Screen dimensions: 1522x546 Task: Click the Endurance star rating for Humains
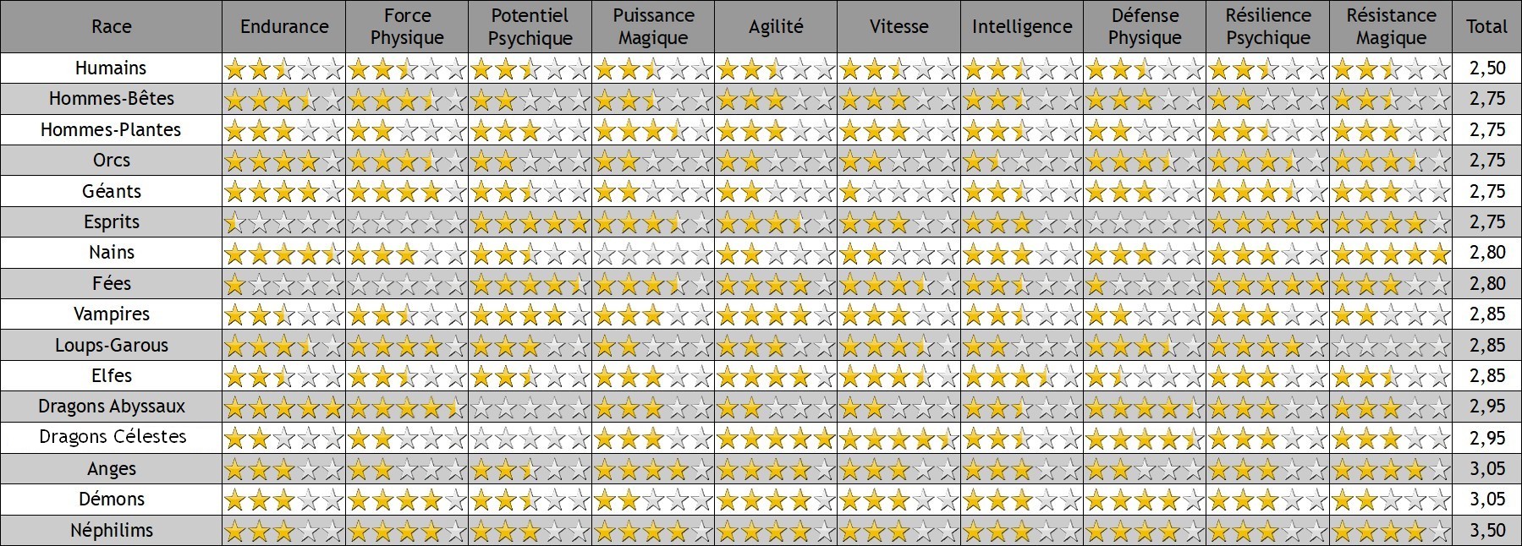tap(284, 68)
